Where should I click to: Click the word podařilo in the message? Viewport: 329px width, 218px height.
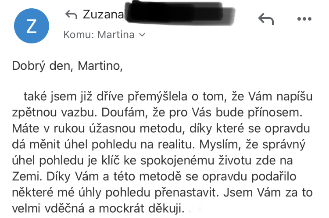pos(274,176)
